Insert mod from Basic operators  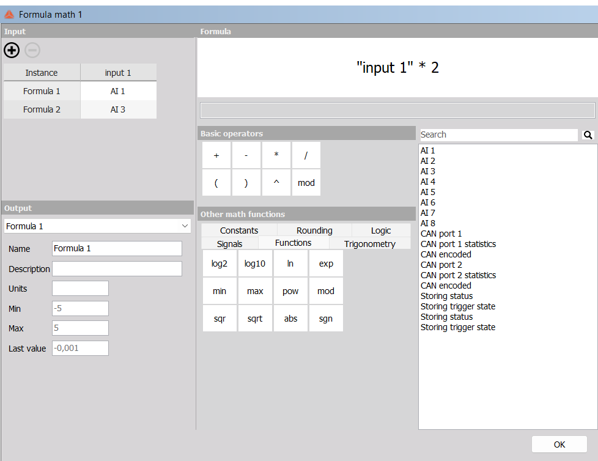click(306, 183)
